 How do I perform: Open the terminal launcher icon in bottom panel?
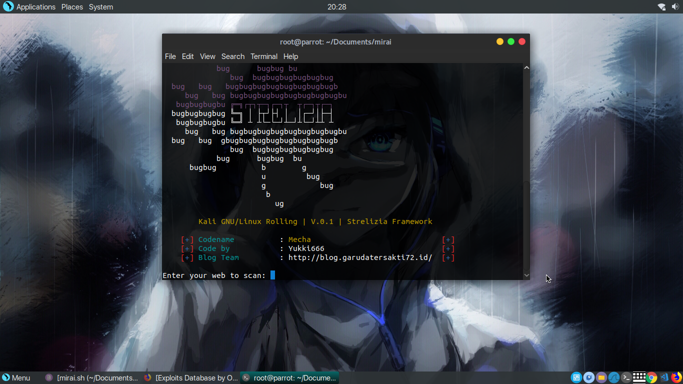(x=626, y=377)
